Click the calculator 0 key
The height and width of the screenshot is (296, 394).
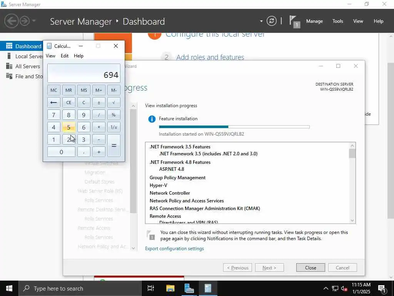click(x=61, y=152)
